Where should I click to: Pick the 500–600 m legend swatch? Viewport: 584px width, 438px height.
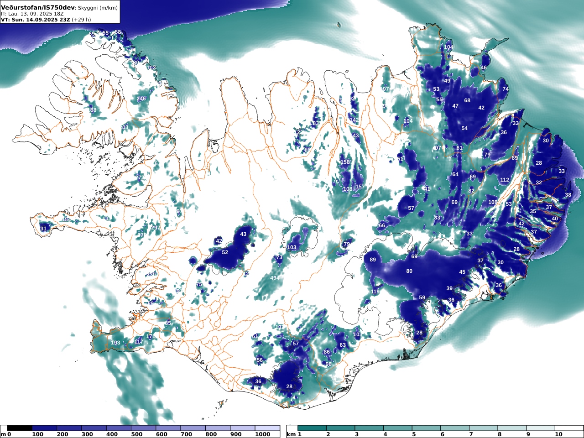coord(143,428)
